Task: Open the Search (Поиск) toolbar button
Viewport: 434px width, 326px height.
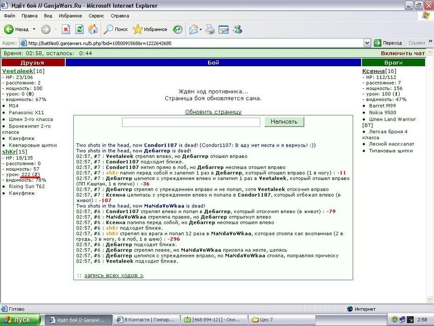Action: 115,29
